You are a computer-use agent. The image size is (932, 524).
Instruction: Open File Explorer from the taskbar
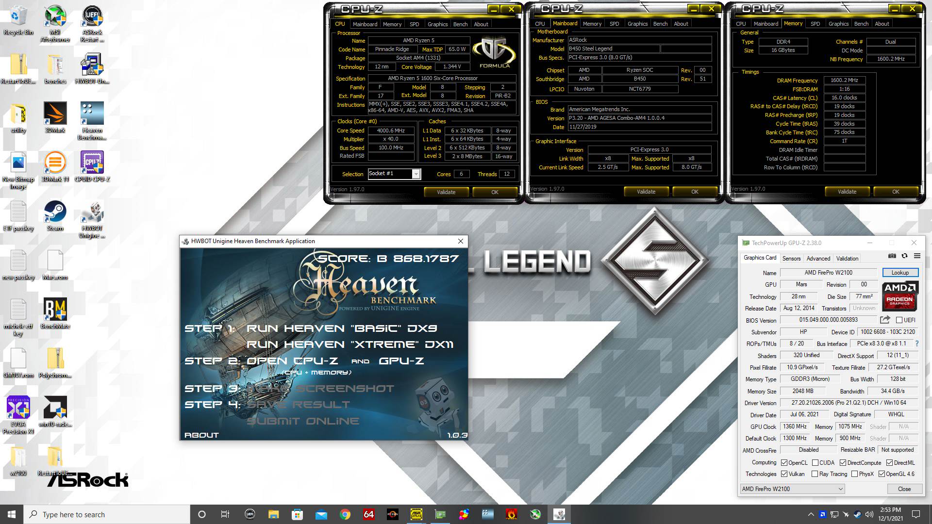click(x=273, y=514)
